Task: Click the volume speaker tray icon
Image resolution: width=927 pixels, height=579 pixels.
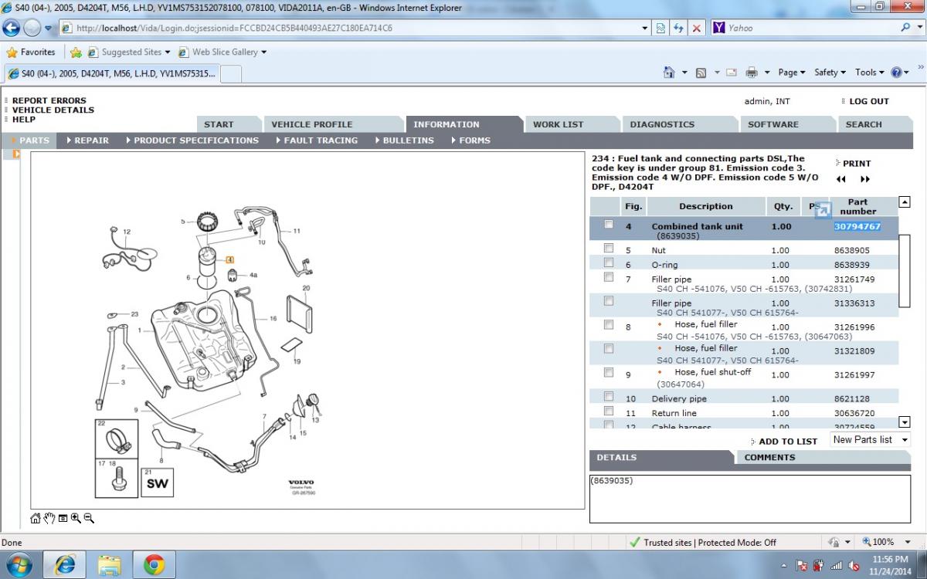Action: [x=854, y=565]
